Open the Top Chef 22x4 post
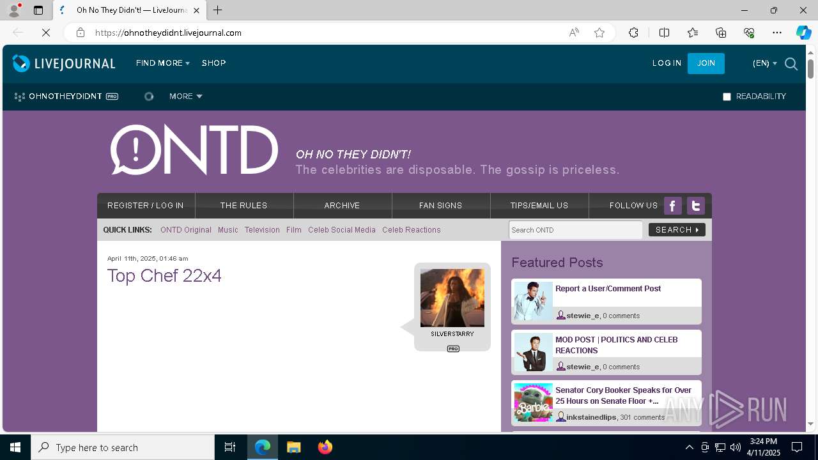 click(x=164, y=276)
